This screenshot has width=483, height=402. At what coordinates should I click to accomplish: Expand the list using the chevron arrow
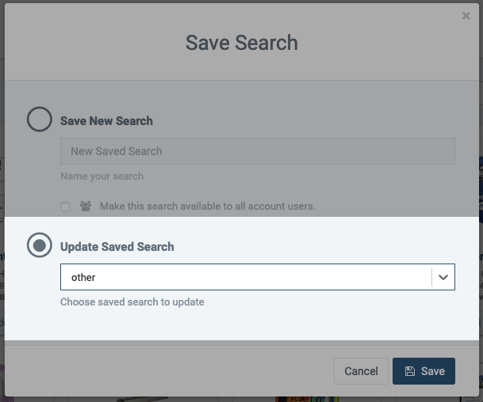click(443, 277)
